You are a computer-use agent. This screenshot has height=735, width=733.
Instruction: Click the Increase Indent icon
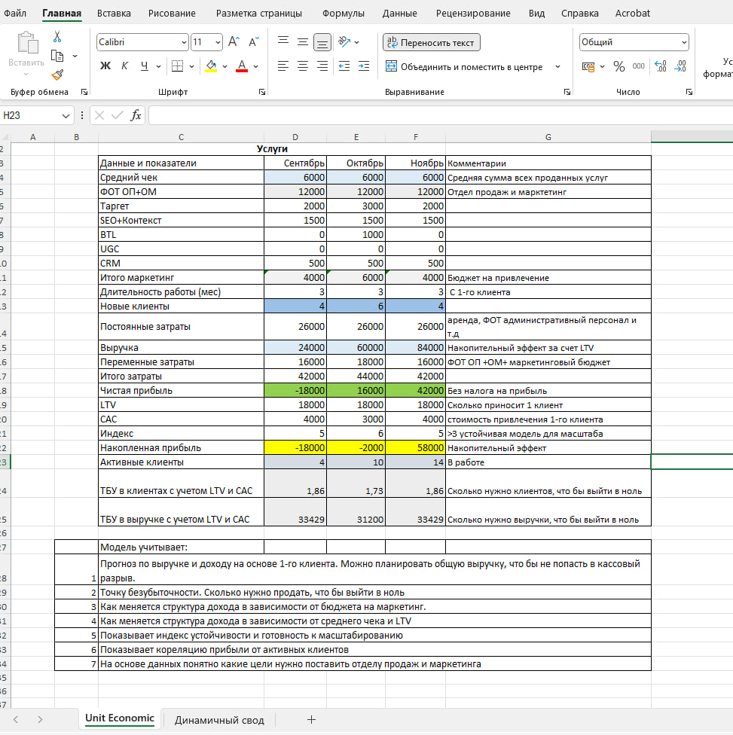pyautogui.click(x=365, y=66)
